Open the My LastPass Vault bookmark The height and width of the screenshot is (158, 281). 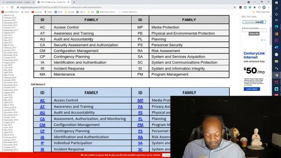[x=10, y=12]
